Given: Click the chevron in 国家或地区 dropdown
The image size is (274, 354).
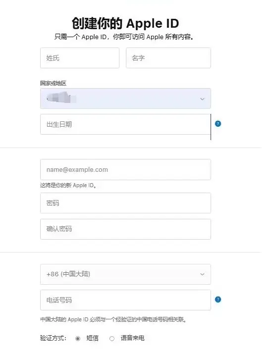Looking at the screenshot, I should [x=202, y=99].
